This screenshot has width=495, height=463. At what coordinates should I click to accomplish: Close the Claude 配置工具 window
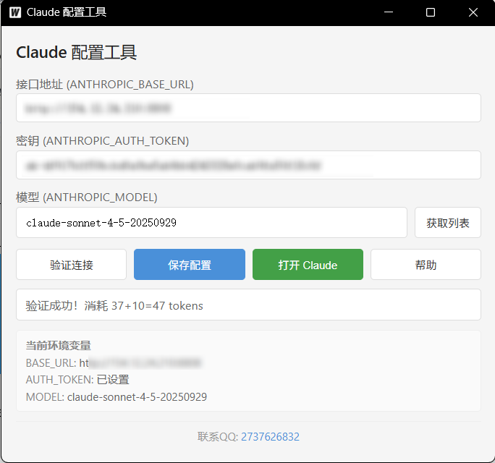point(473,12)
